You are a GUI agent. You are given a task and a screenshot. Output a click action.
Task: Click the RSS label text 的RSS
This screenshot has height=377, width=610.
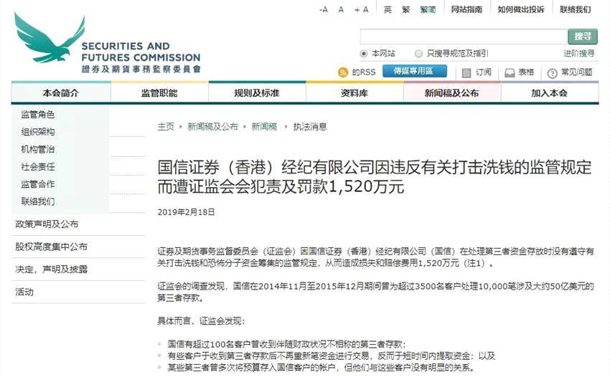tap(364, 72)
